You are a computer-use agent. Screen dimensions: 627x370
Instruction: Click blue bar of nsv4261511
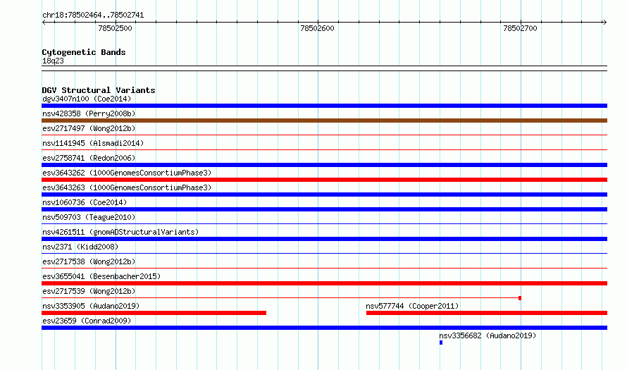324,239
